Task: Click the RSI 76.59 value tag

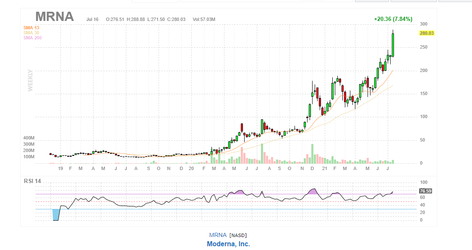Action: [x=425, y=191]
